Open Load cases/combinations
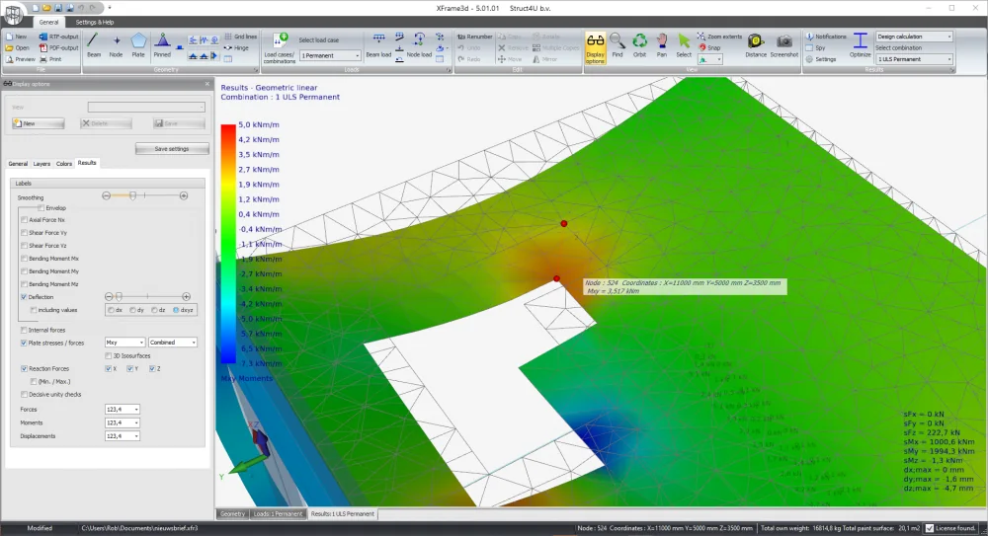The height and width of the screenshot is (536, 988). [280, 47]
